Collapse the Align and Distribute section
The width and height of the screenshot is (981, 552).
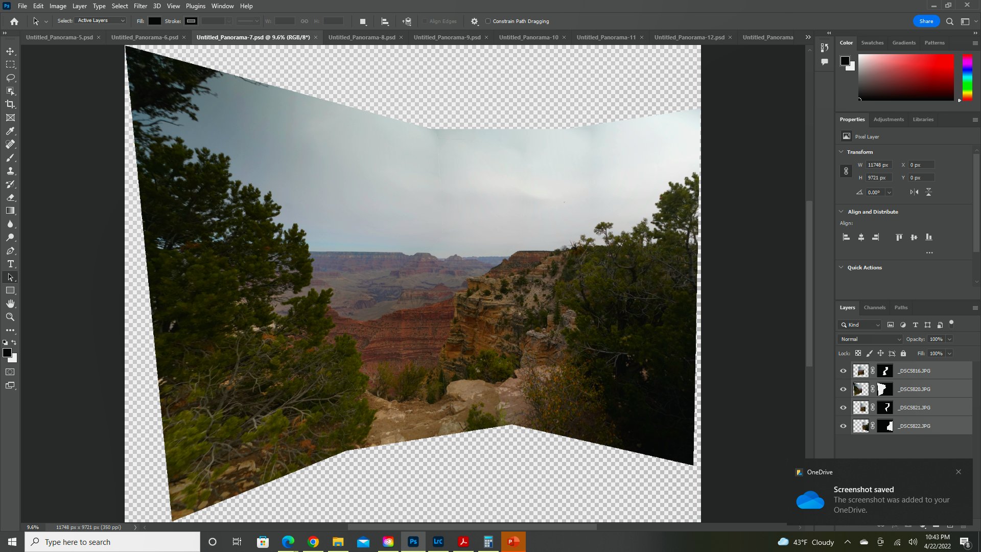[x=842, y=212]
